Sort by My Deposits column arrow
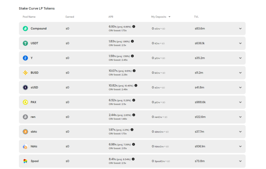The image size is (266, 169). [x=169, y=17]
